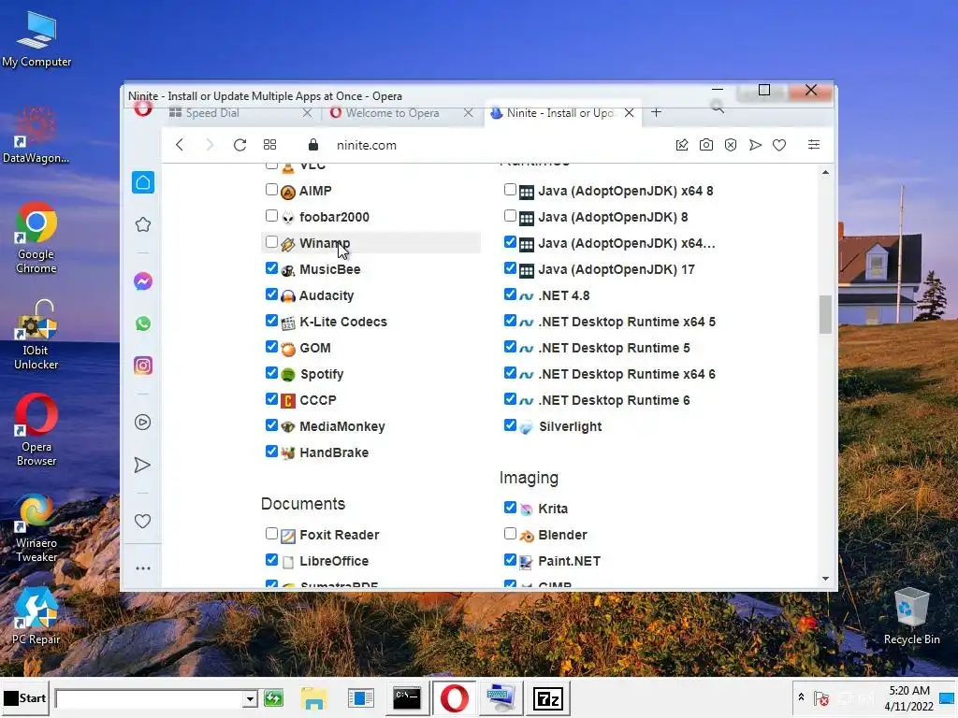Click page scrollbar thumb
Viewport: 958px width, 718px height.
pyautogui.click(x=825, y=314)
